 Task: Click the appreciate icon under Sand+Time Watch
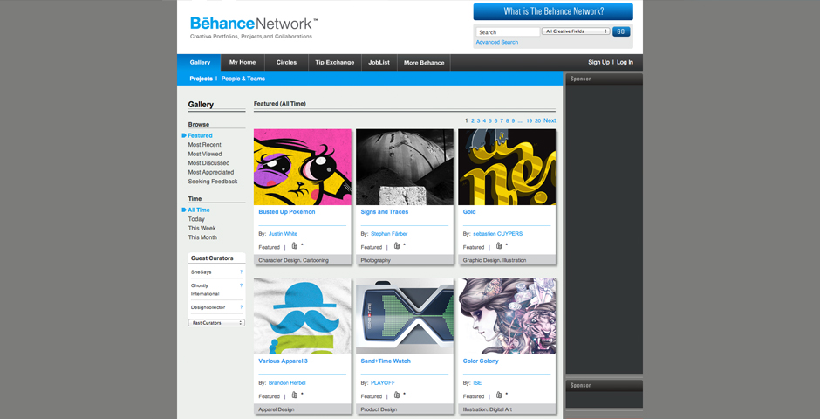(397, 395)
